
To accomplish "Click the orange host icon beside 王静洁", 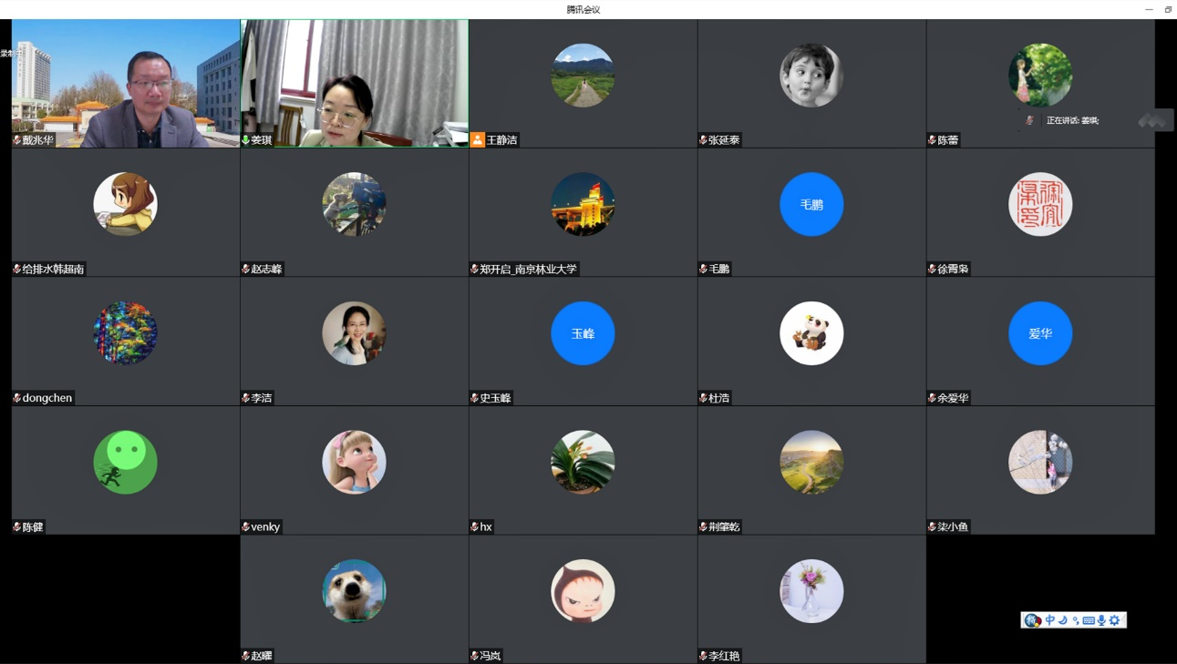I will [x=477, y=140].
